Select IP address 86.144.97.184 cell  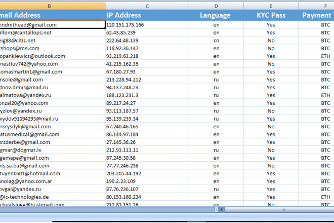coord(147,134)
